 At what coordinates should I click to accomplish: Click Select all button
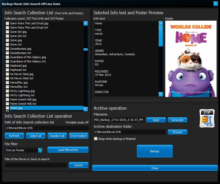[x=36, y=136]
